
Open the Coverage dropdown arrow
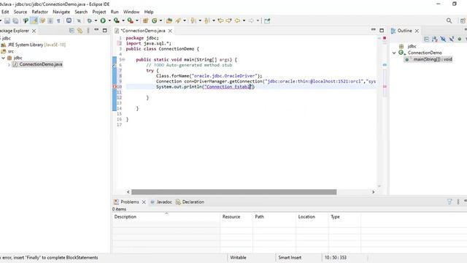pos(123,20)
